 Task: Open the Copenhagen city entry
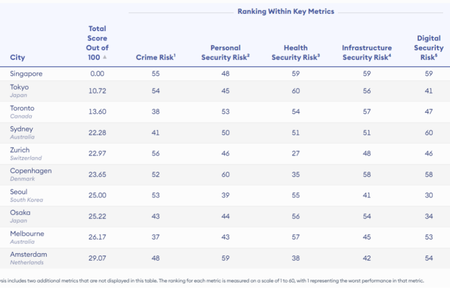31,171
